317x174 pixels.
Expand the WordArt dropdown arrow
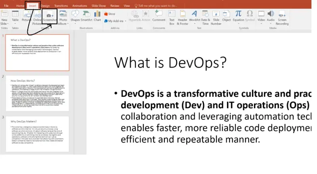point(195,24)
